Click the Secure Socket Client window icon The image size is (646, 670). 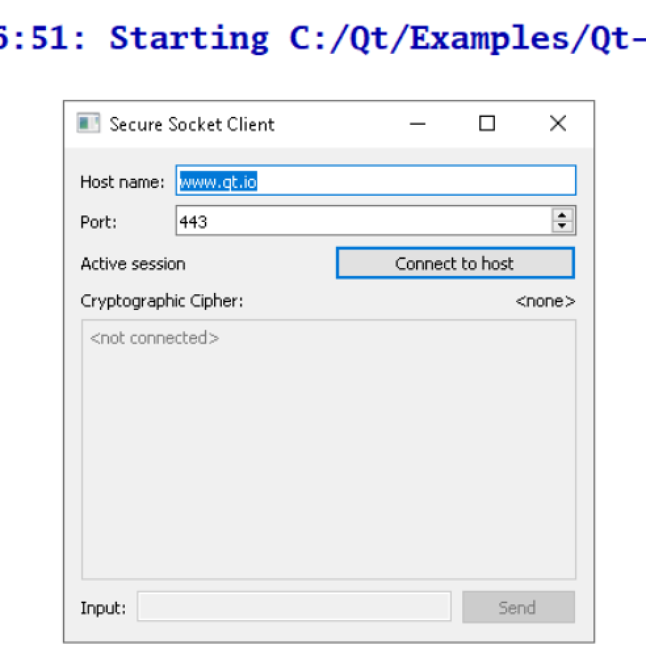(x=89, y=123)
